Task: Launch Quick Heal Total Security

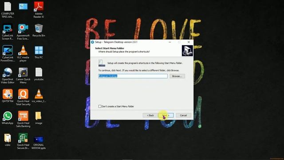Action: point(23,94)
